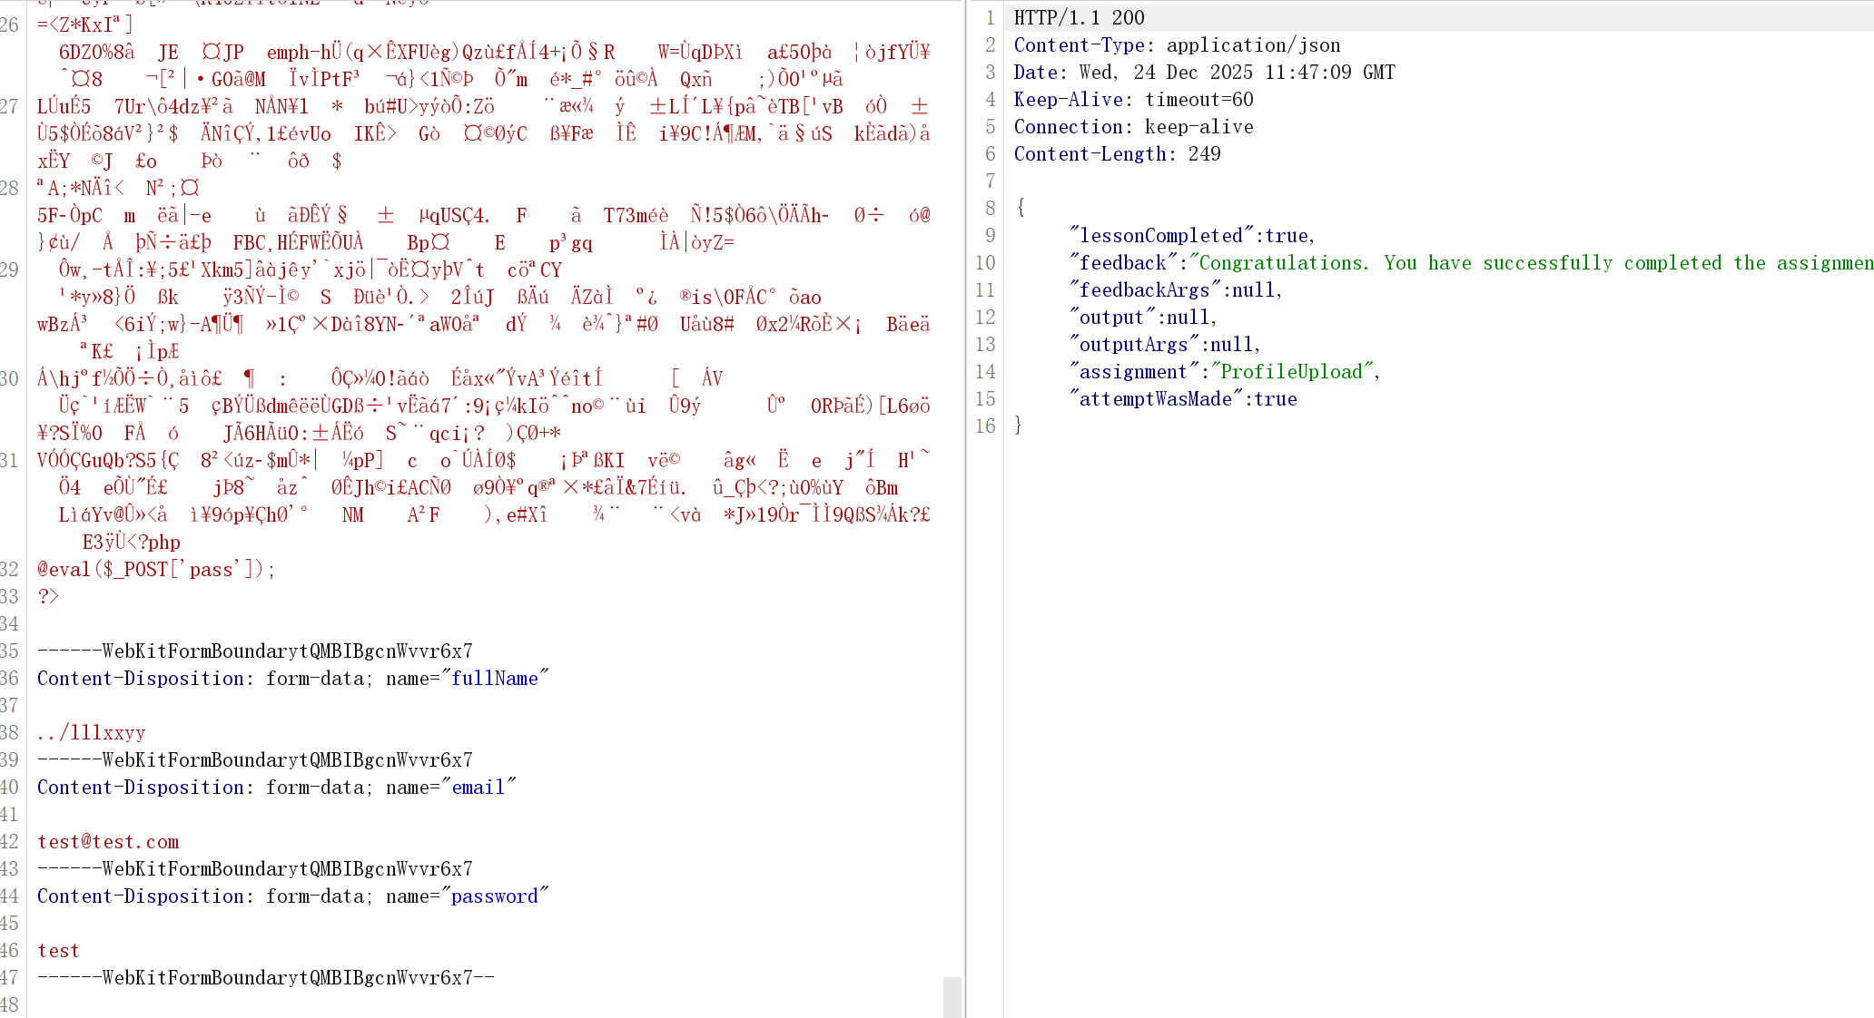Click the "attemptWasMade" JSON key
The width and height of the screenshot is (1874, 1018).
(x=1156, y=399)
